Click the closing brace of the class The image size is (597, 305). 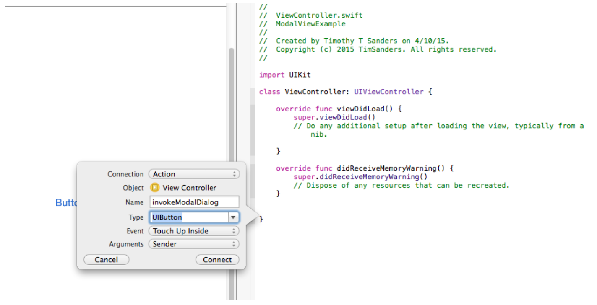(261, 218)
